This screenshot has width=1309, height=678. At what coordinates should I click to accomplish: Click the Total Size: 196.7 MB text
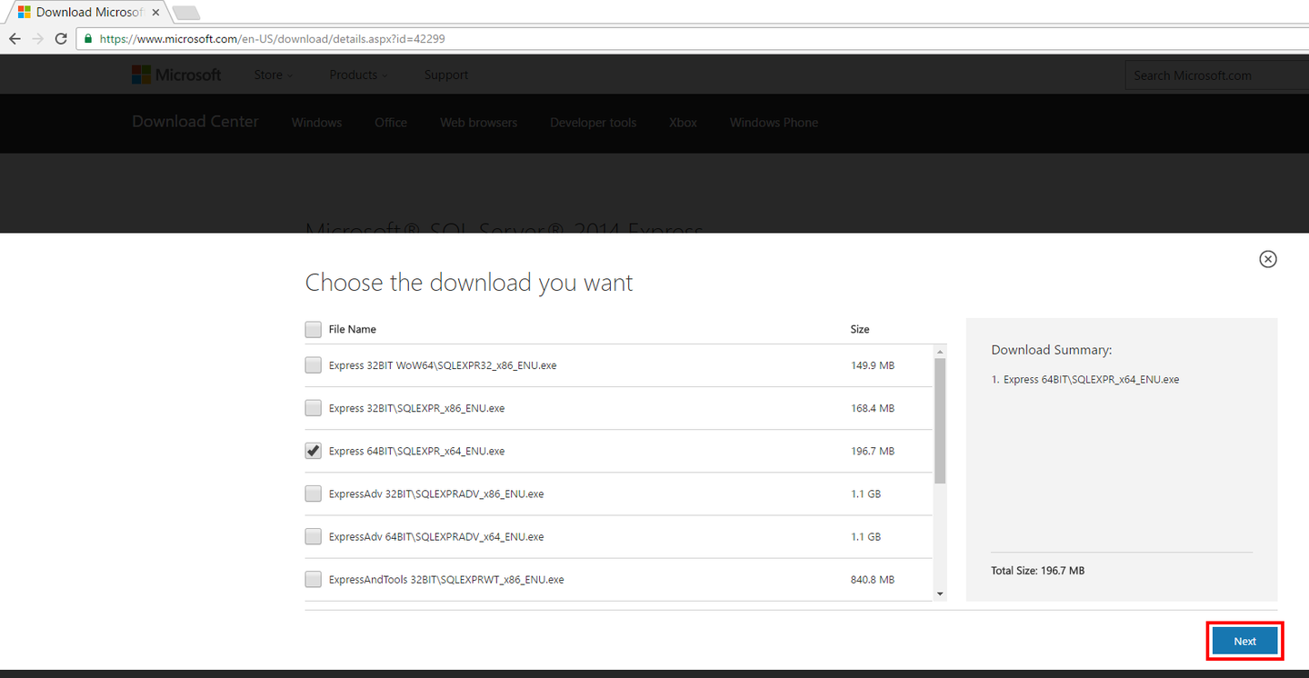[1037, 571]
